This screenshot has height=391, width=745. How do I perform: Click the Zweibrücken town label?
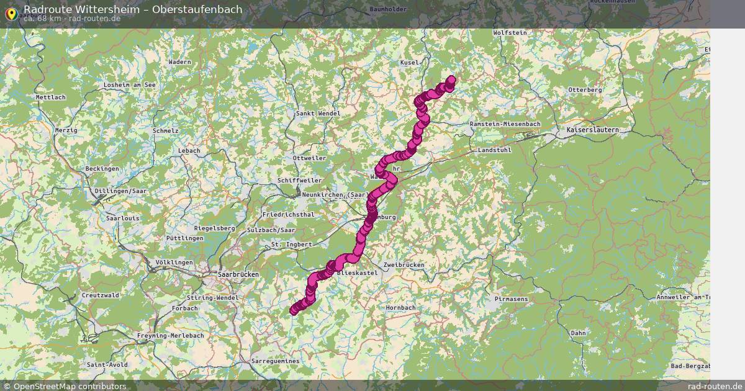click(x=404, y=265)
